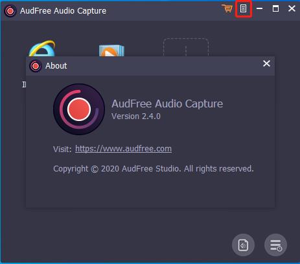The width and height of the screenshot is (300, 264).
Task: Click the 'About' dialog title text
Action: coord(56,66)
